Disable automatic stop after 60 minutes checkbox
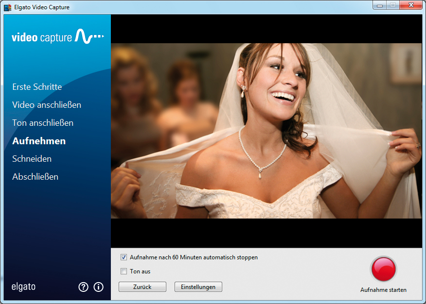 pos(124,257)
